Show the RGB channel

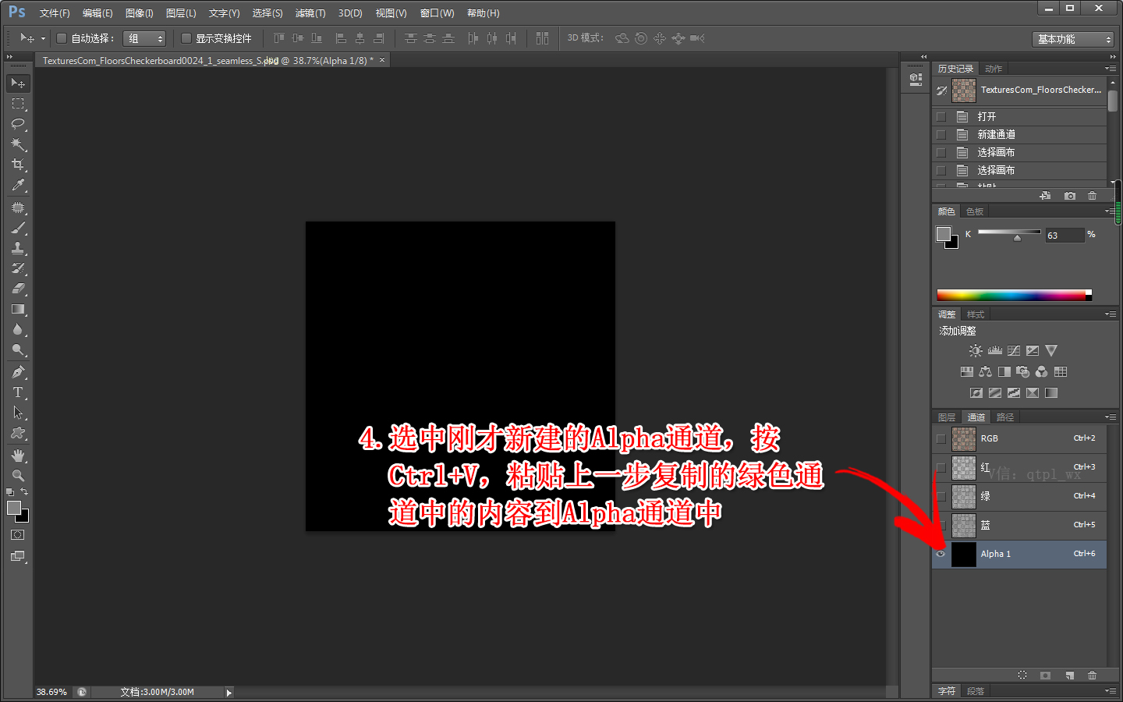(941, 438)
